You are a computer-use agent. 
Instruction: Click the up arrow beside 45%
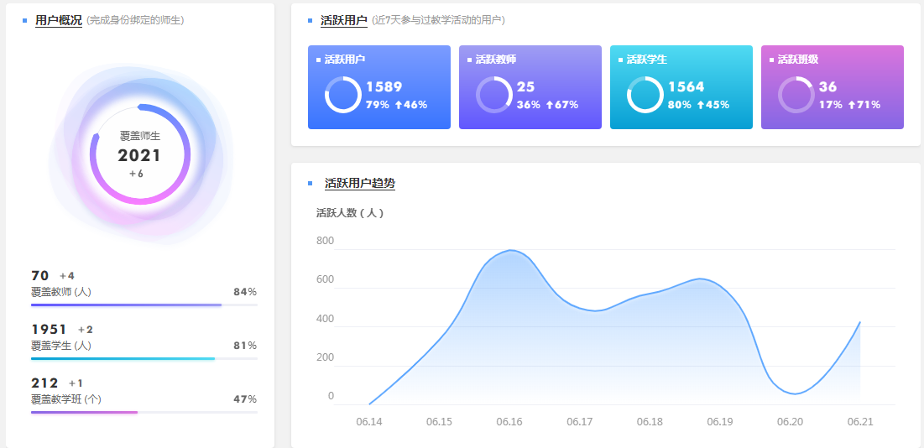(x=700, y=106)
